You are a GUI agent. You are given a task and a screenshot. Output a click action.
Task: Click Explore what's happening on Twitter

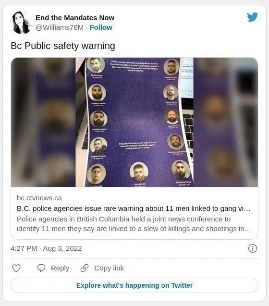click(x=134, y=285)
